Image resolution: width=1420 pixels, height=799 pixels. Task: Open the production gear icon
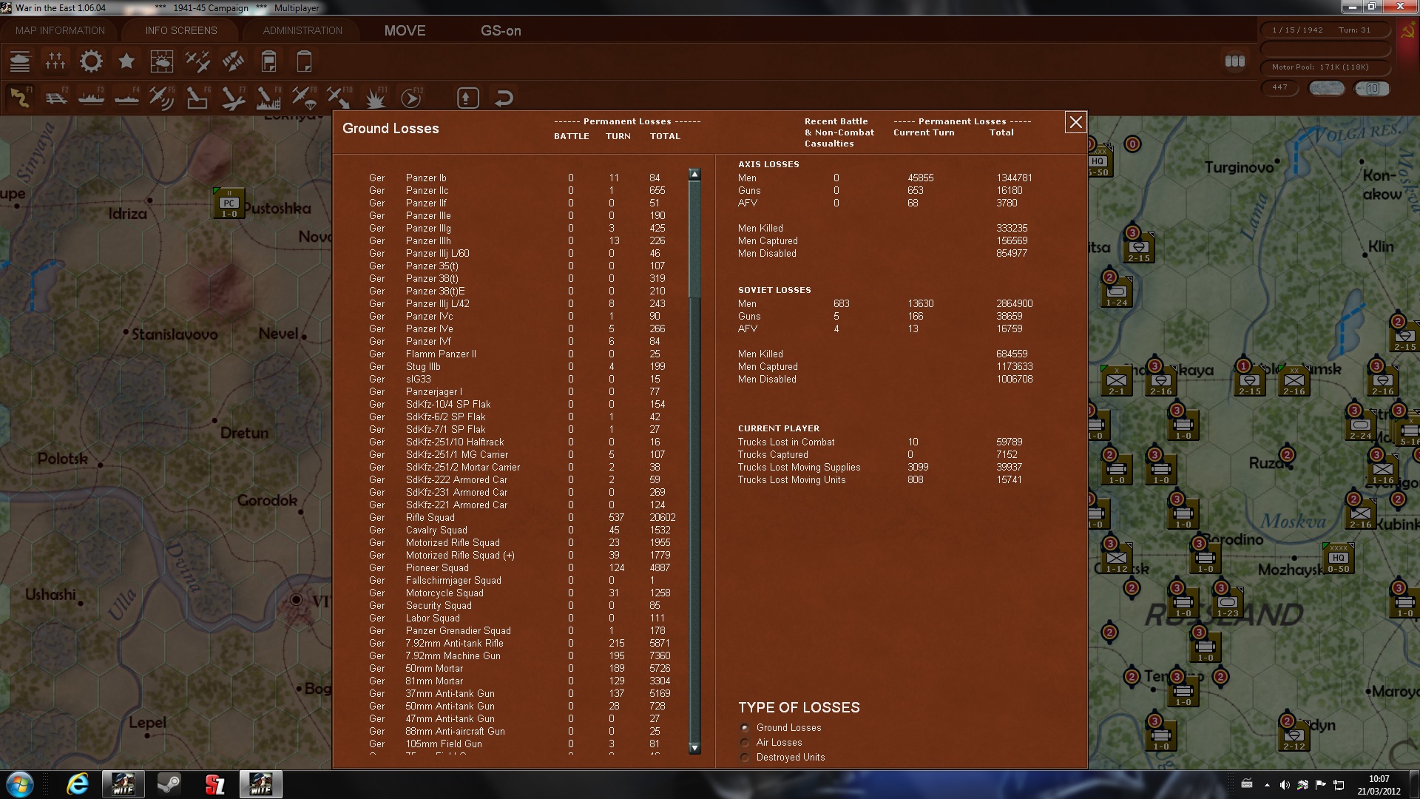[91, 61]
